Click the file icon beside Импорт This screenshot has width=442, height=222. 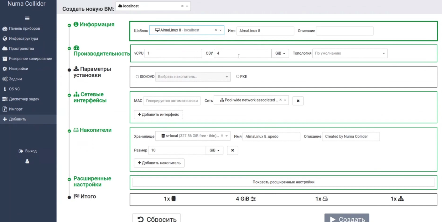coord(5,109)
